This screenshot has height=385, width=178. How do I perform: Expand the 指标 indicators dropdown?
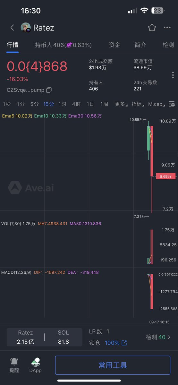138,104
